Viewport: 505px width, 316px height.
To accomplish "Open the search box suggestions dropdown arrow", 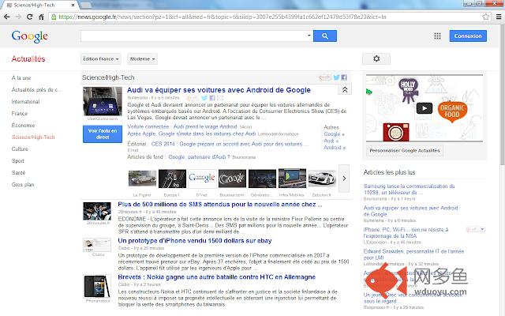I will point(309,36).
